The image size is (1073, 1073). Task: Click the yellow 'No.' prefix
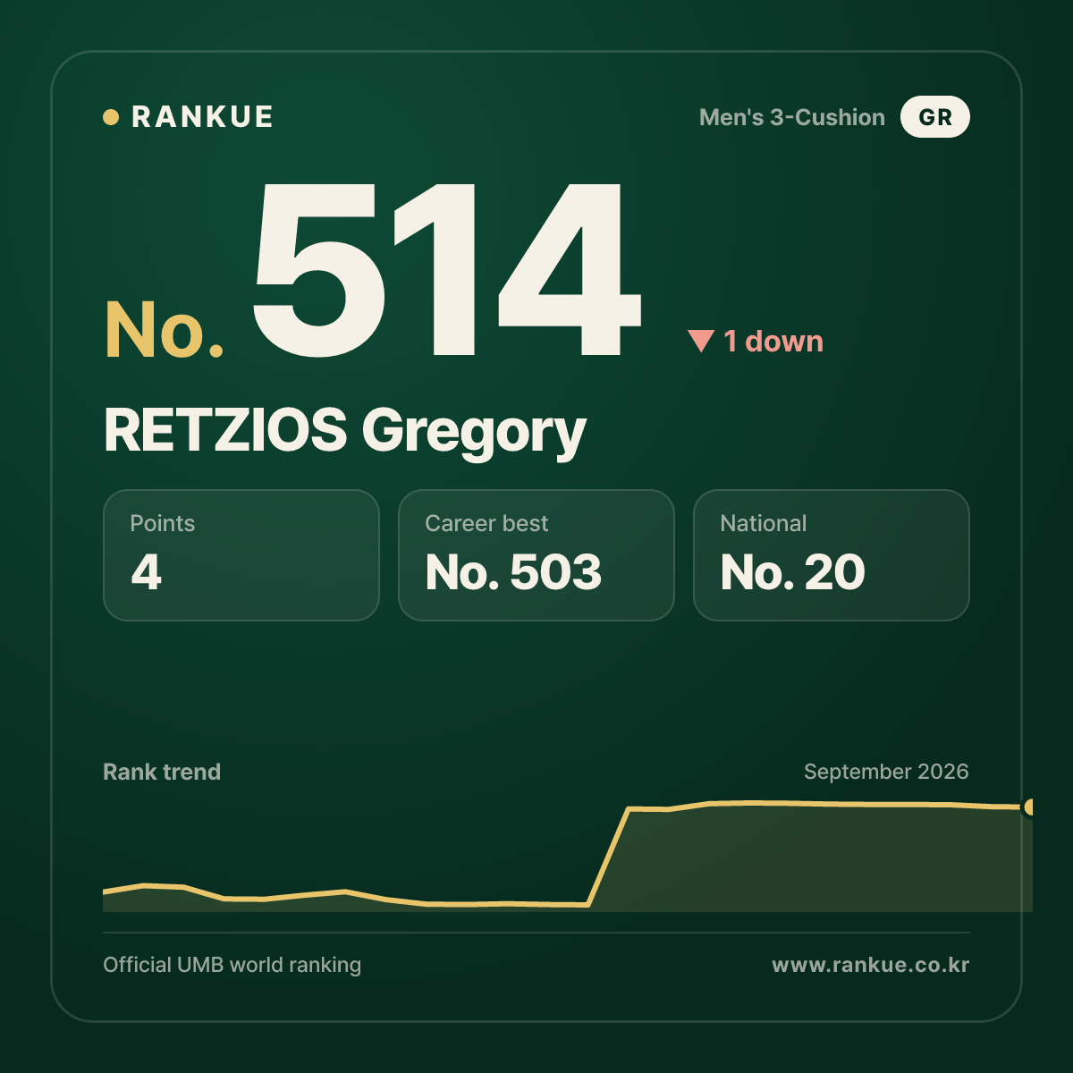[x=165, y=330]
